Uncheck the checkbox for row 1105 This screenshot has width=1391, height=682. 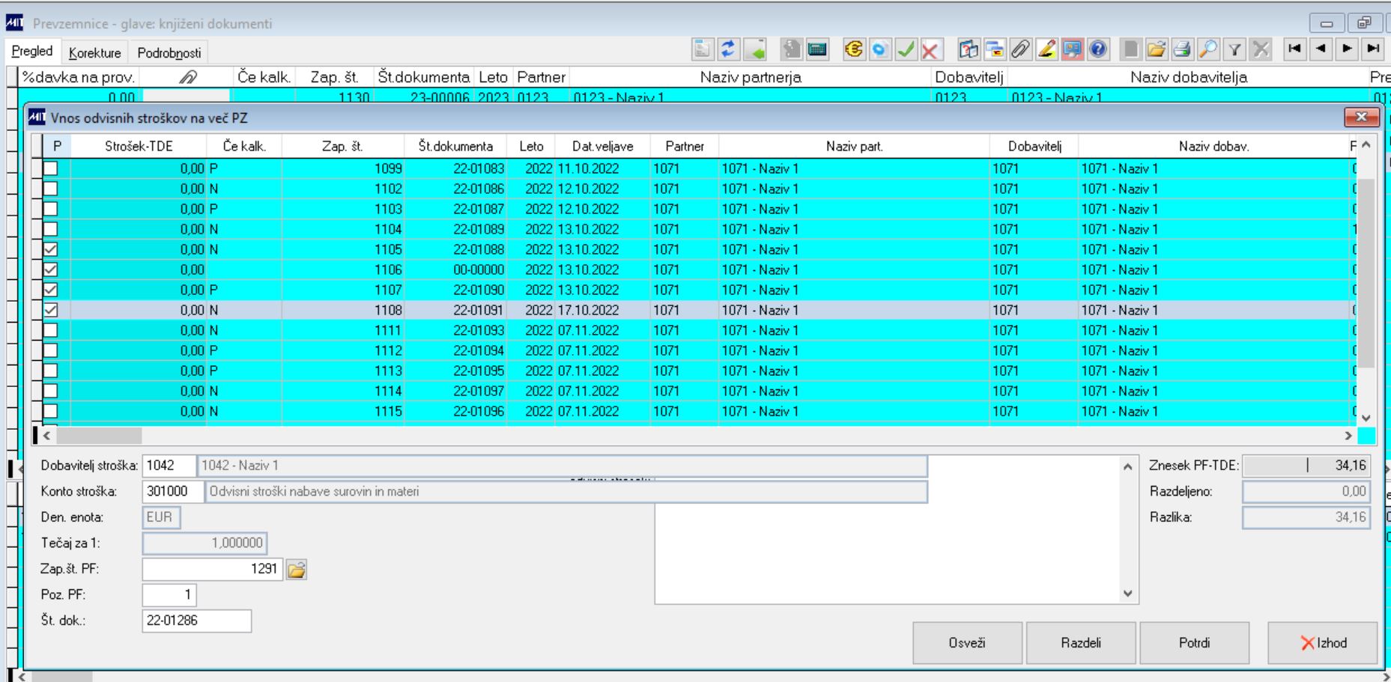pyautogui.click(x=50, y=249)
